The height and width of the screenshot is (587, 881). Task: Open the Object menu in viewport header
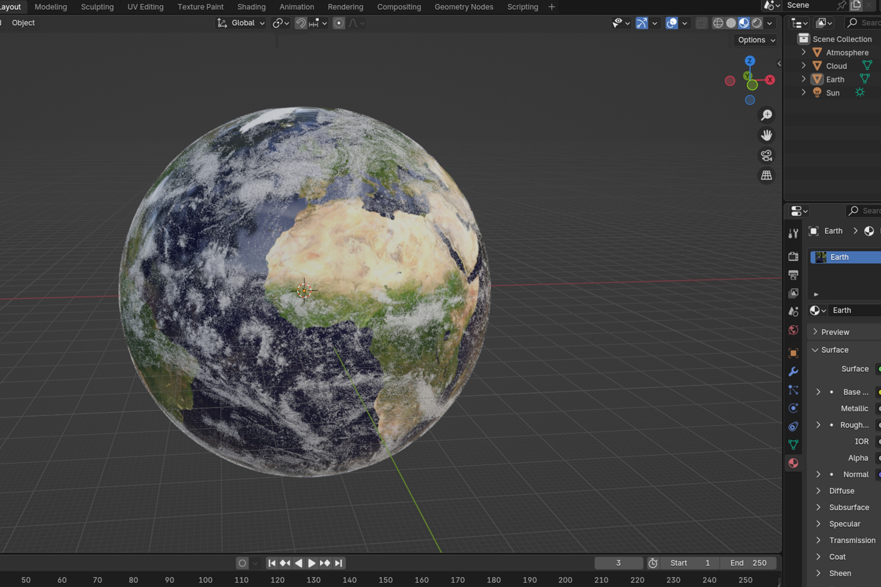23,23
